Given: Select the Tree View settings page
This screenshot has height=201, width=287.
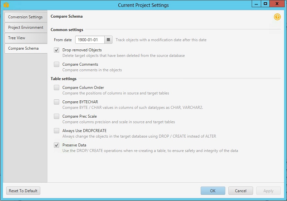Looking at the screenshot, I should coord(26,38).
